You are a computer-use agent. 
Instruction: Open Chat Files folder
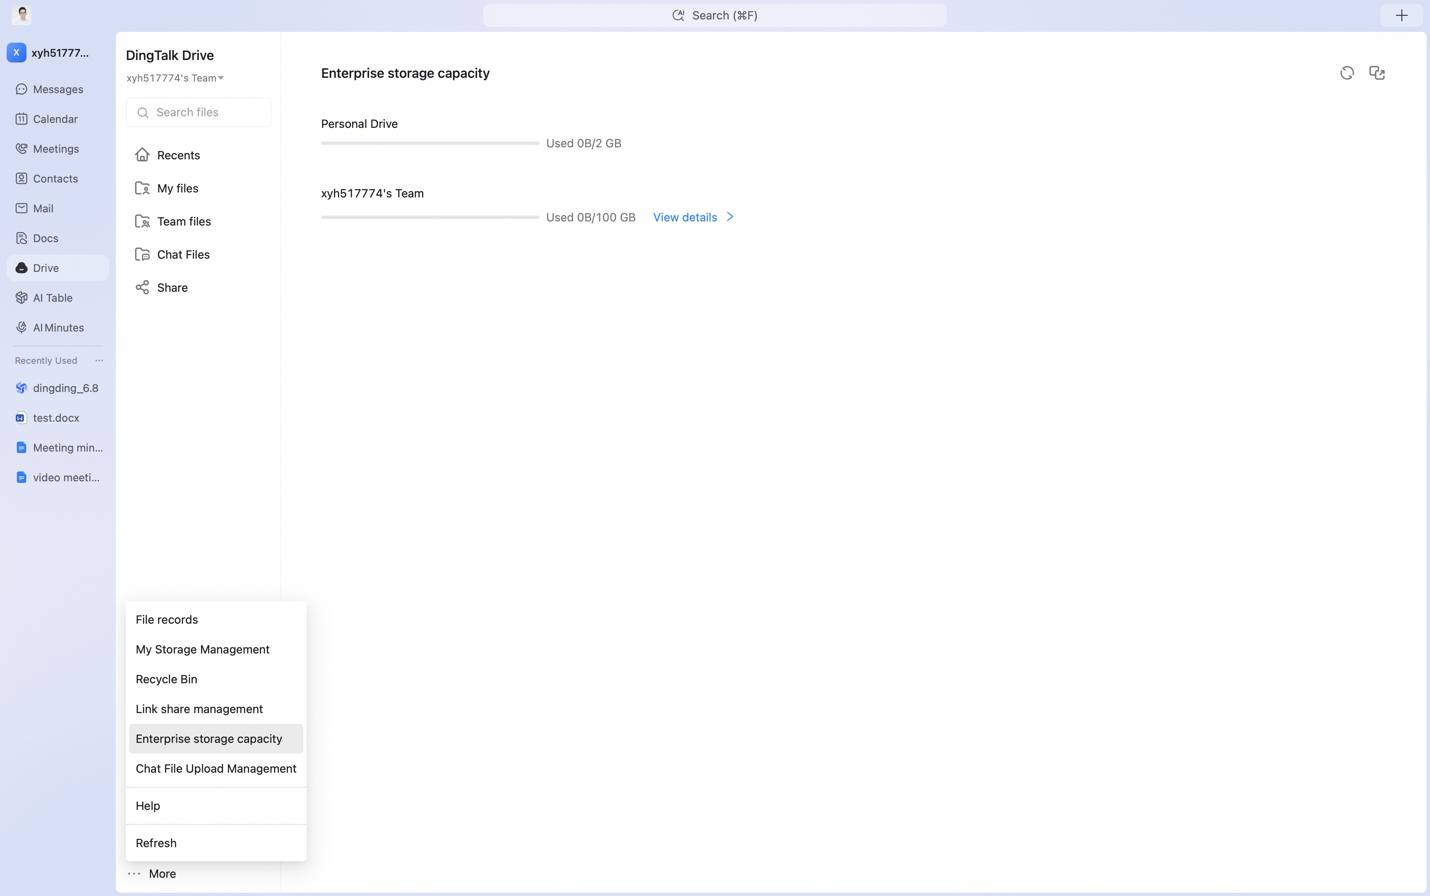coord(198,254)
